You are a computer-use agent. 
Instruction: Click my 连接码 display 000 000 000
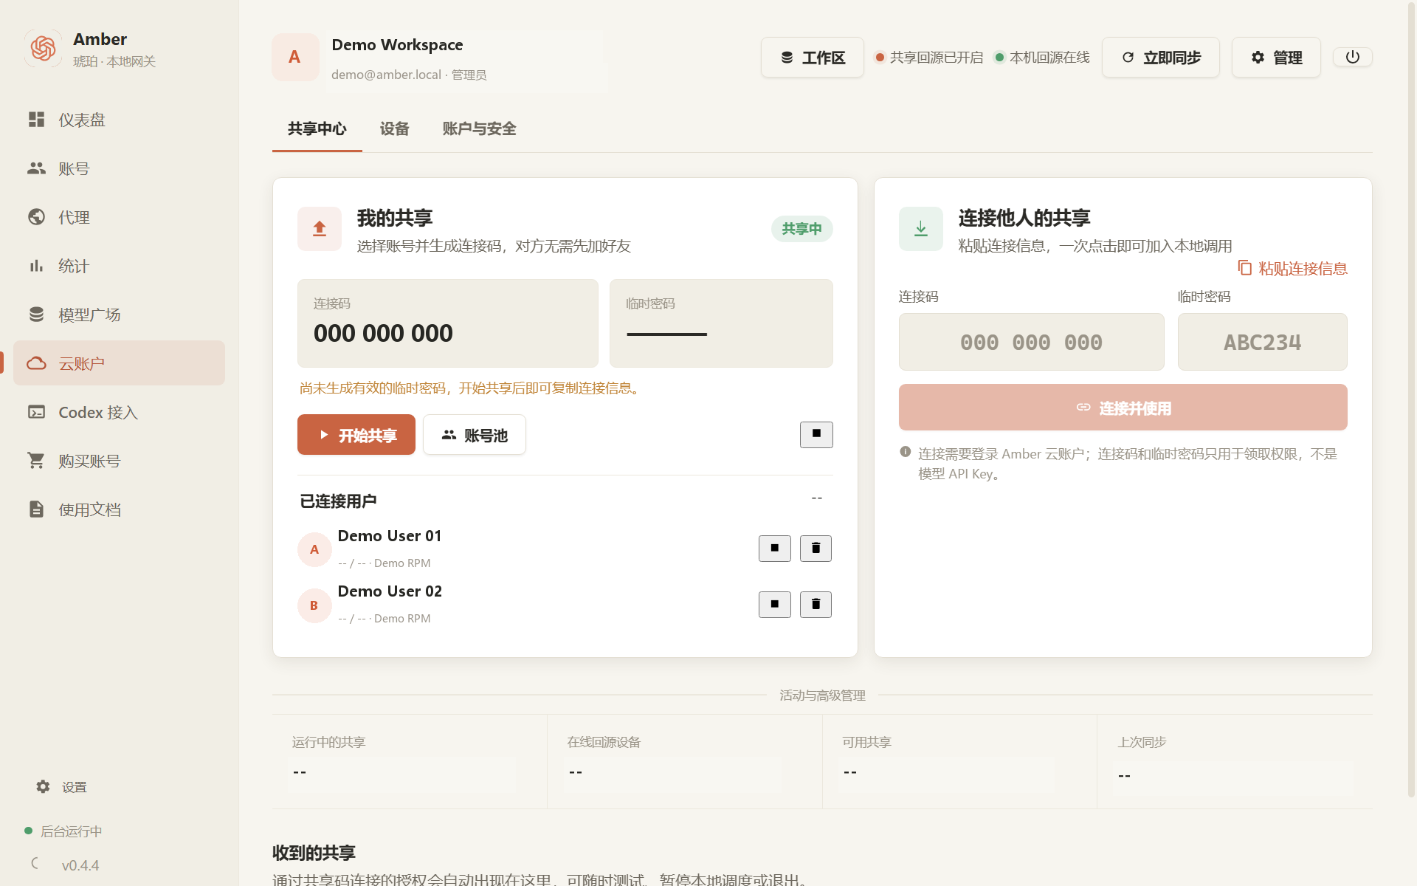click(448, 323)
